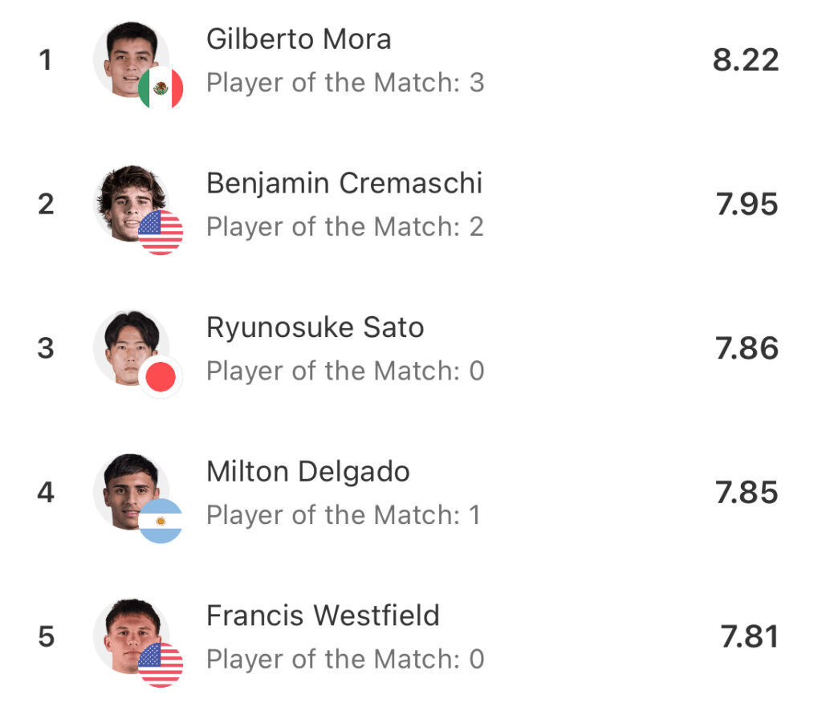Click the USA flag badge beside Francis Westfield
The image size is (822, 711).
[x=161, y=664]
